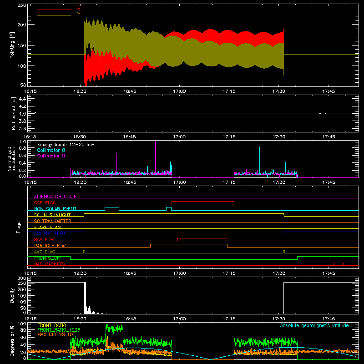
Task: Click the SC_IN_SUNLIGHT flag label
Action: click(52, 215)
